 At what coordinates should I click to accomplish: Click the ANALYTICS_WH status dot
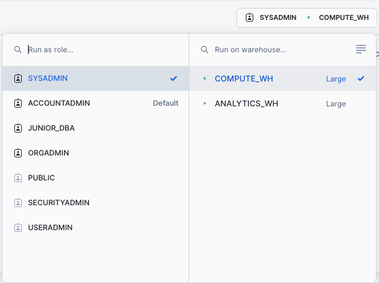(205, 104)
